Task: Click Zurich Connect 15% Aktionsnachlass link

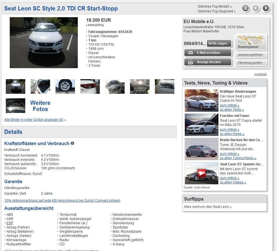Action: [62, 200]
